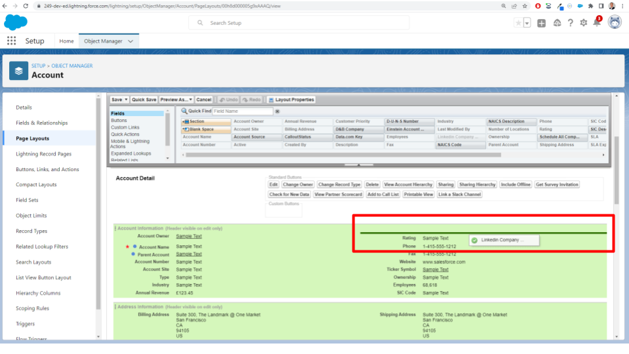Viewport: 629px width, 354px height.
Task: Open Fields & Relationships in sidebar
Action: [x=42, y=123]
